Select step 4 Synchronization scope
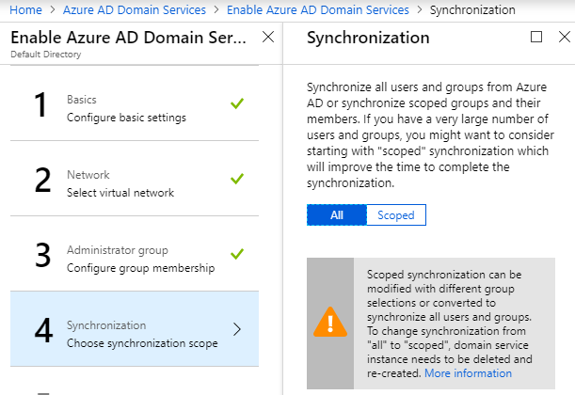Screen dimensions: 575x395 pos(141,334)
